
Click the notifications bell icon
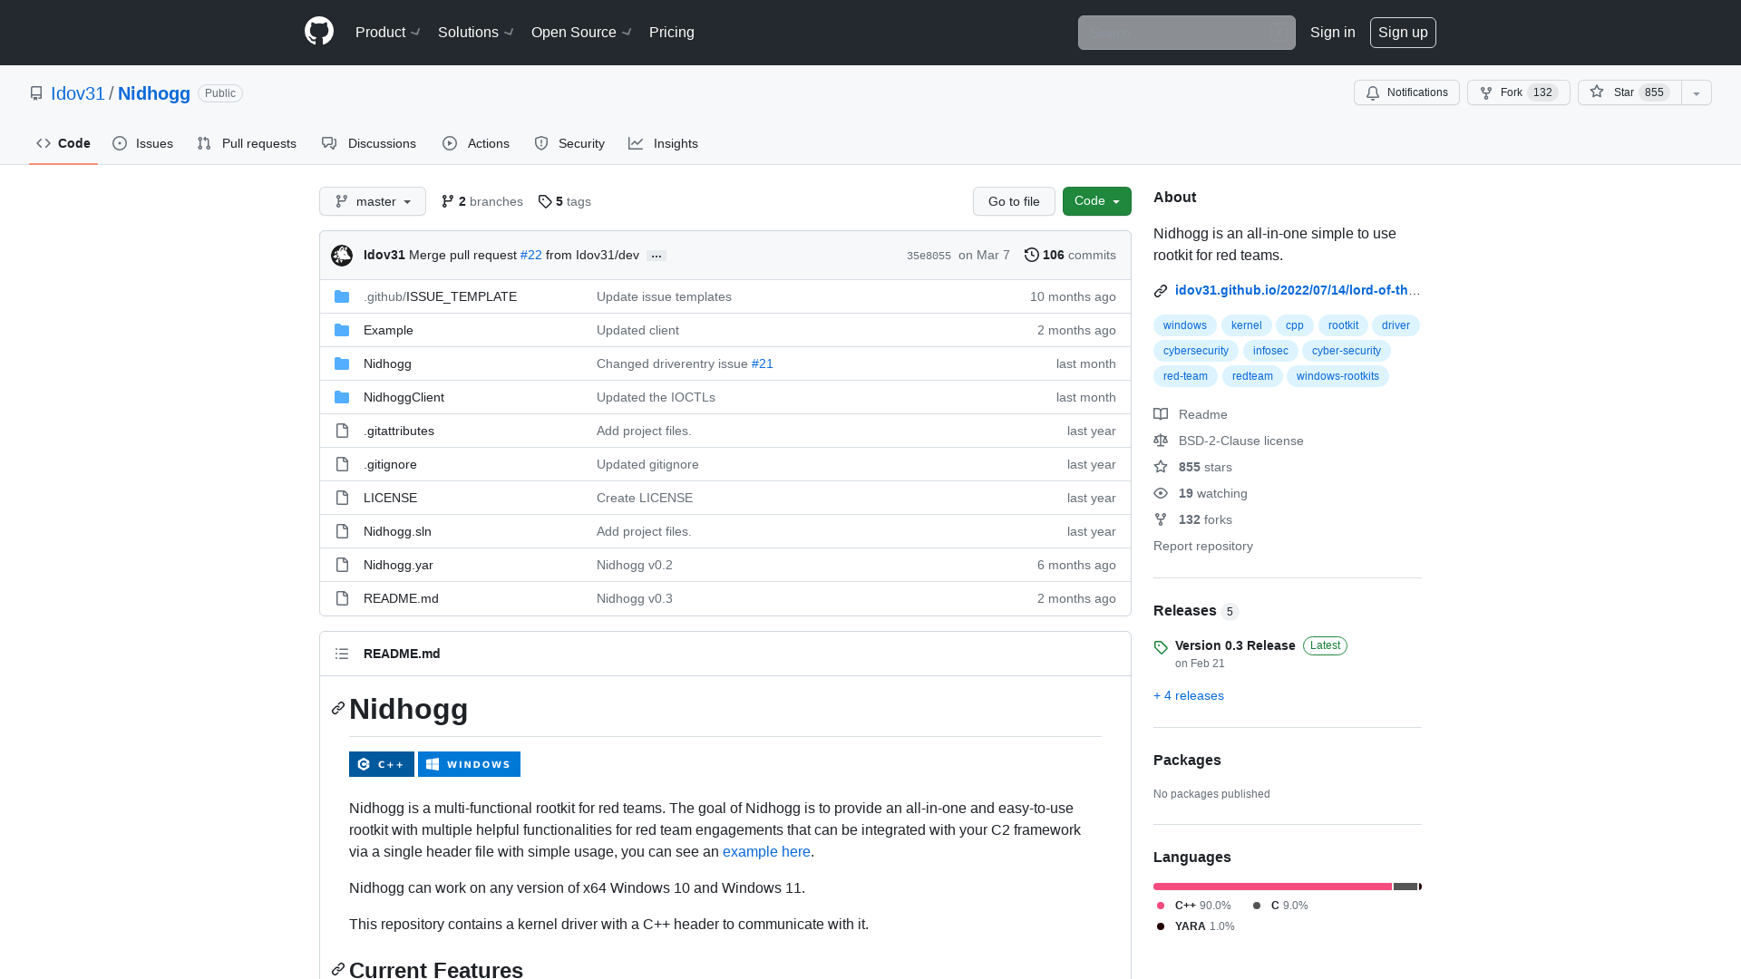click(x=1373, y=92)
